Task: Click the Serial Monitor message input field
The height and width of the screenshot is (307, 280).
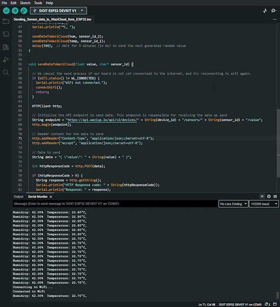Action: (x=114, y=204)
